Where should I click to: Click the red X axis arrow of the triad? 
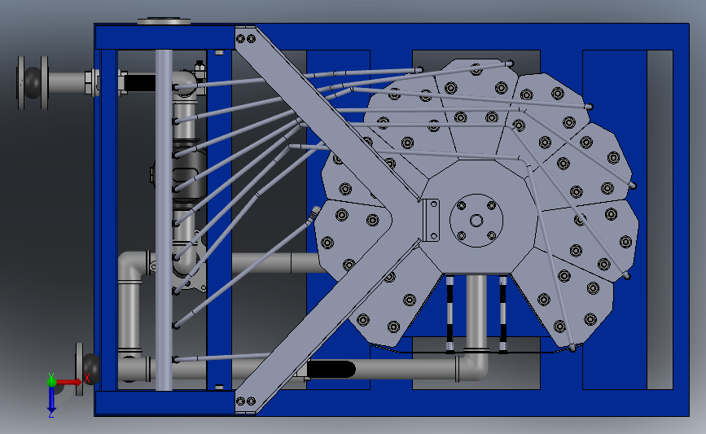pyautogui.click(x=68, y=382)
